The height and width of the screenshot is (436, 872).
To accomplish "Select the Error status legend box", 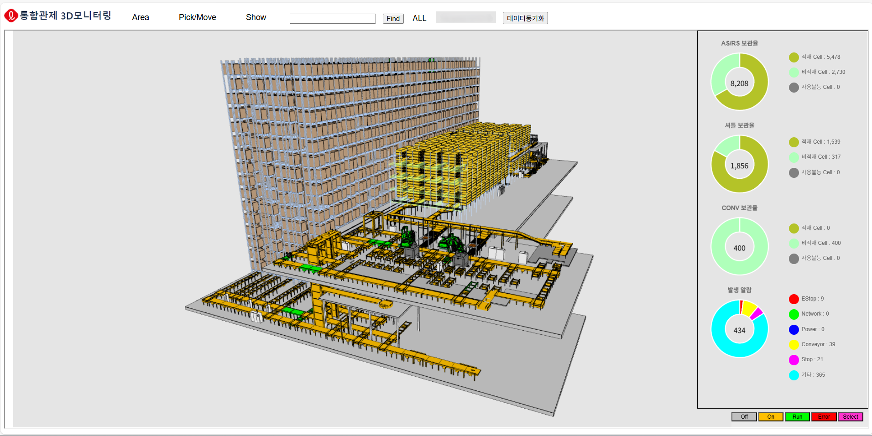I will (x=824, y=417).
